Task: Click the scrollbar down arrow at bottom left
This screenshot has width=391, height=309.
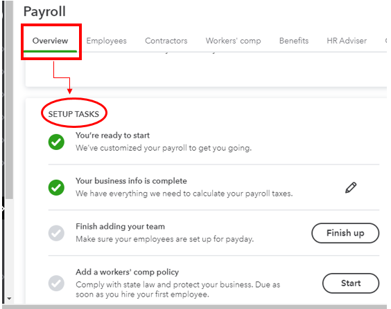Action: coord(9,299)
